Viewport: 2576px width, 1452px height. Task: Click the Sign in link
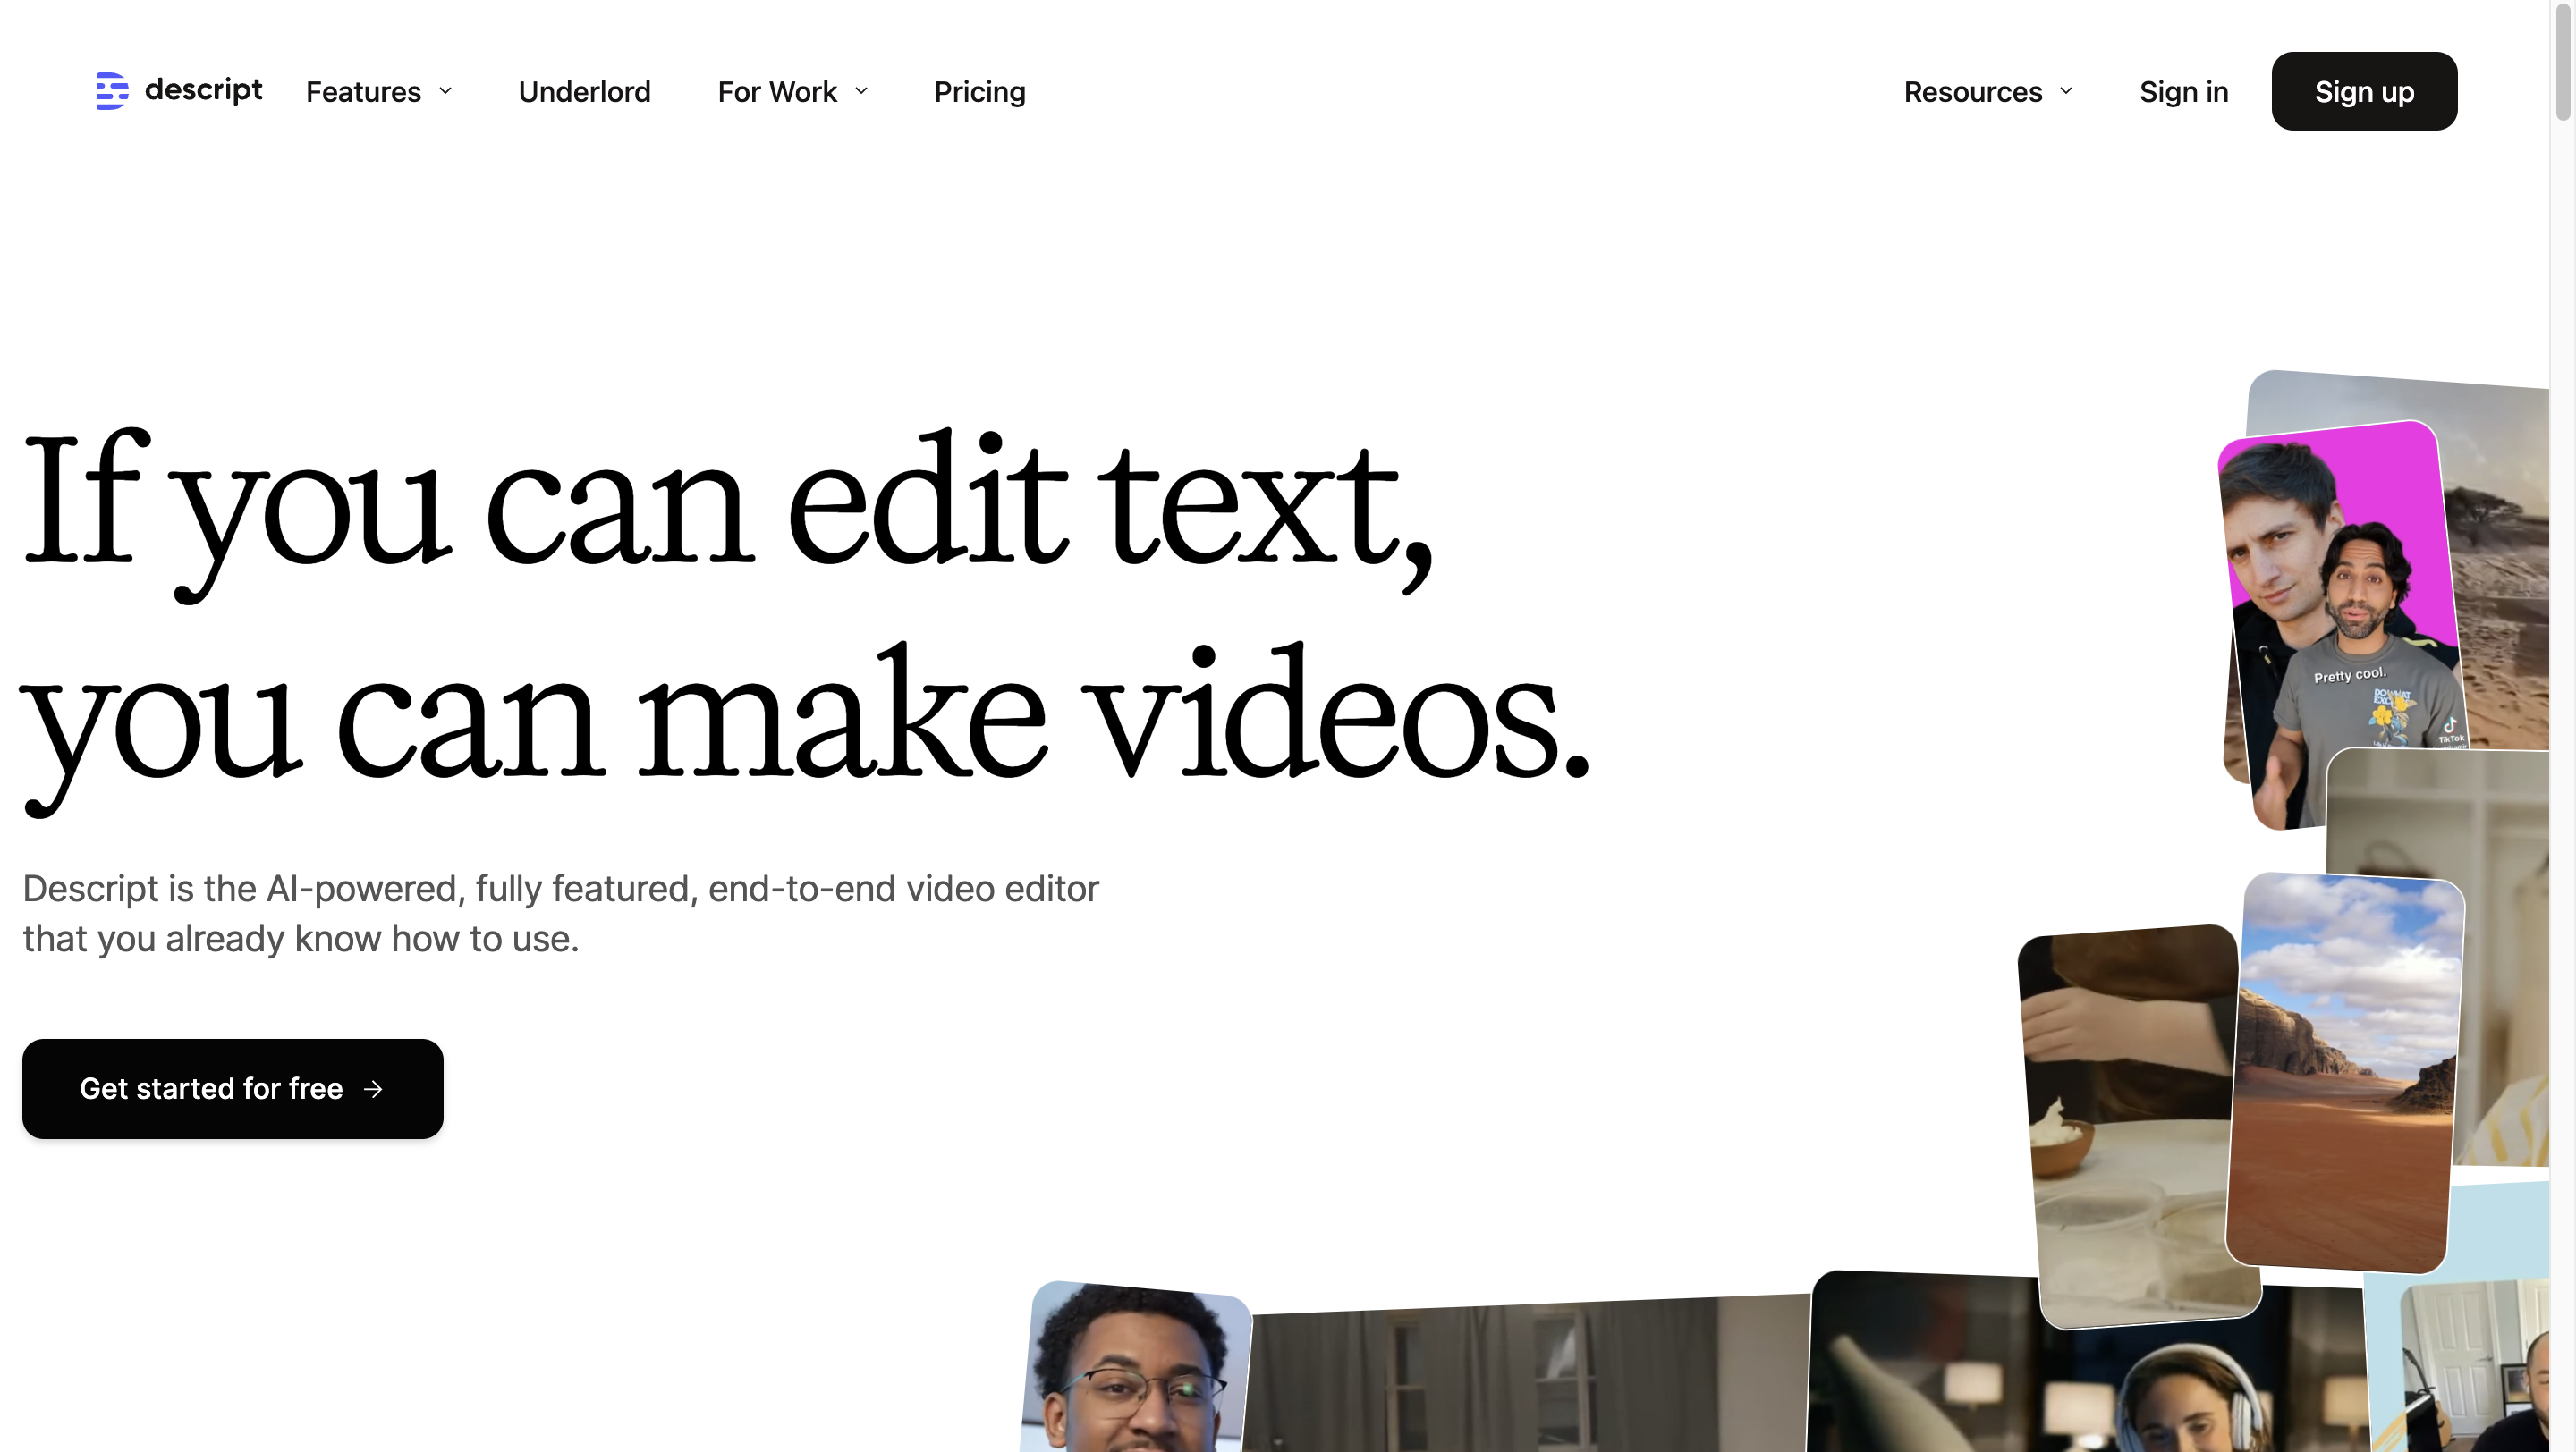2183,92
